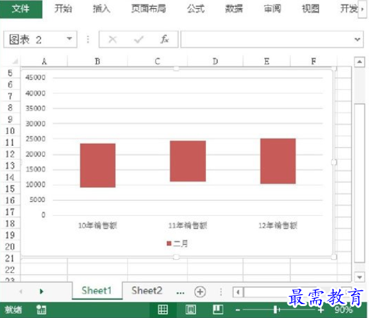The height and width of the screenshot is (318, 369).
Task: Select row 17 header
Action: pos(10,212)
